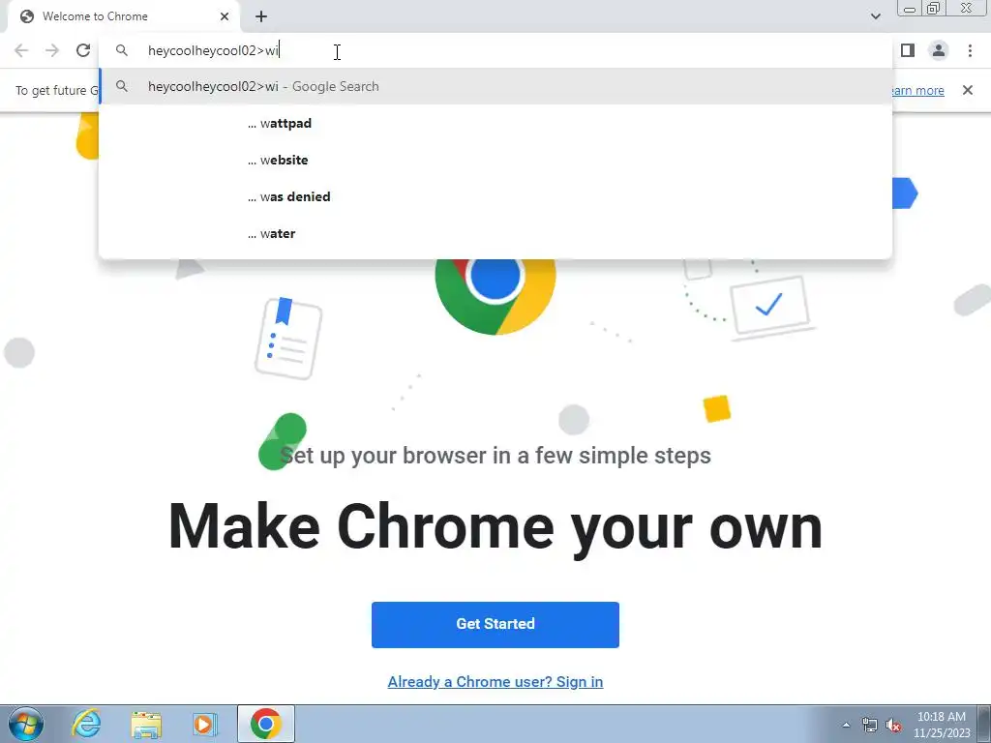Open a new tab with plus button
The height and width of the screenshot is (743, 991).
(x=261, y=16)
